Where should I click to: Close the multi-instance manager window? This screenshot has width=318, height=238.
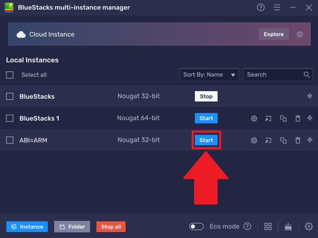coord(309,8)
